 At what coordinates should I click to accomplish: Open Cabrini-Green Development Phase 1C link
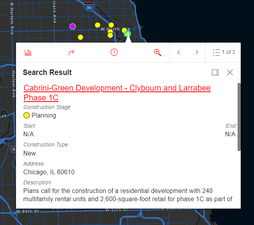pyautogui.click(x=117, y=93)
